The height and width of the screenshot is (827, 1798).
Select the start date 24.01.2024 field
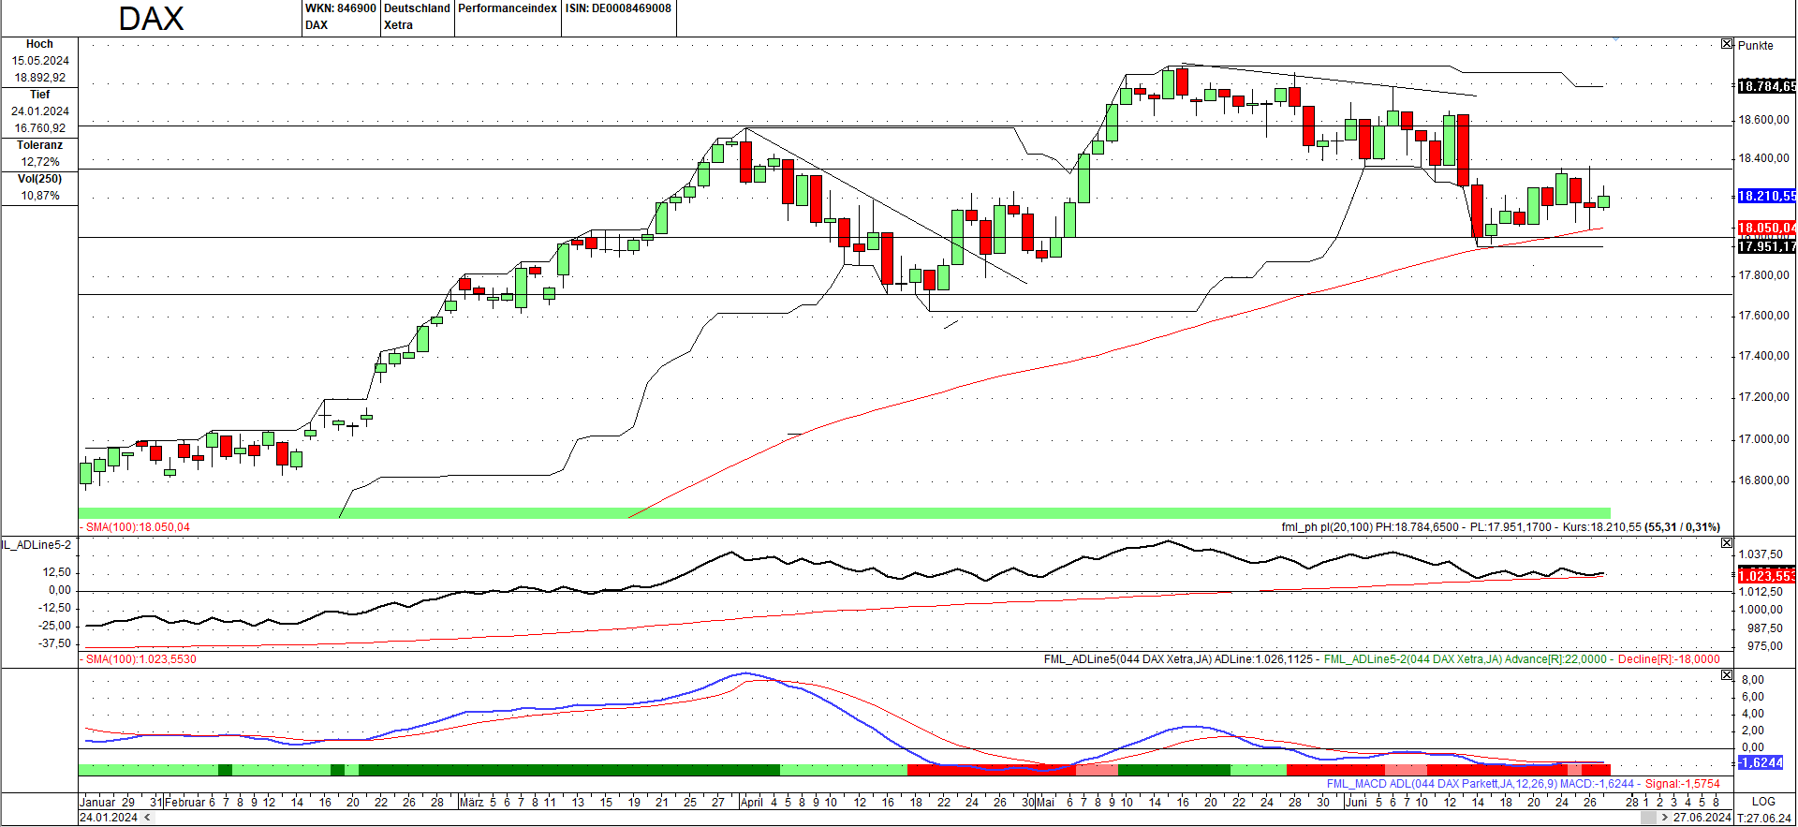coord(109,818)
